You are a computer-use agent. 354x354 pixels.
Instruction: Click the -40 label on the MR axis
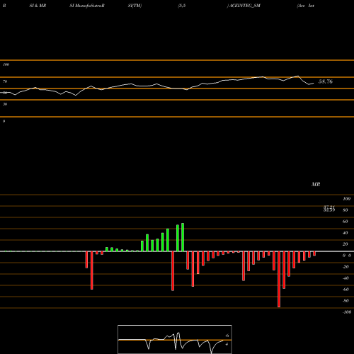pos(346,278)
